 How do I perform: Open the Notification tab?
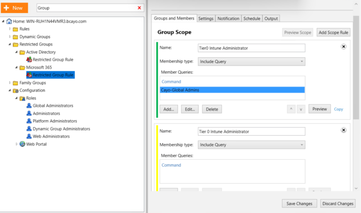pyautogui.click(x=228, y=19)
